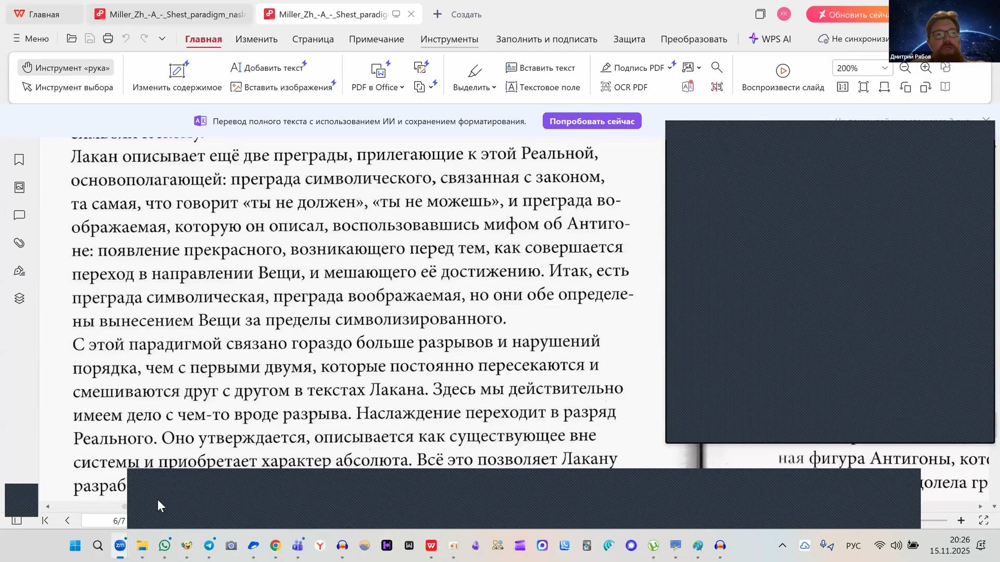The width and height of the screenshot is (1000, 562).
Task: Click the page number input field
Action: [x=104, y=520]
